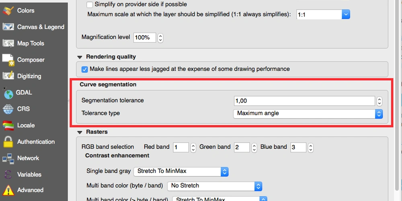Select the Authentication padlock icon
Screen dimensions: 402x201
point(8,142)
